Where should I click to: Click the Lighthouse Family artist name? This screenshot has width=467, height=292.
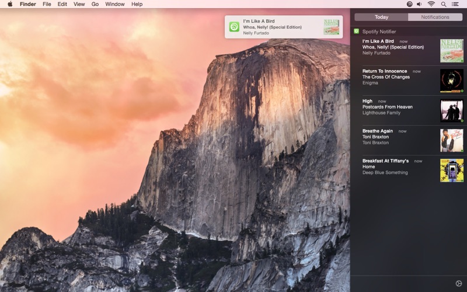pyautogui.click(x=381, y=113)
